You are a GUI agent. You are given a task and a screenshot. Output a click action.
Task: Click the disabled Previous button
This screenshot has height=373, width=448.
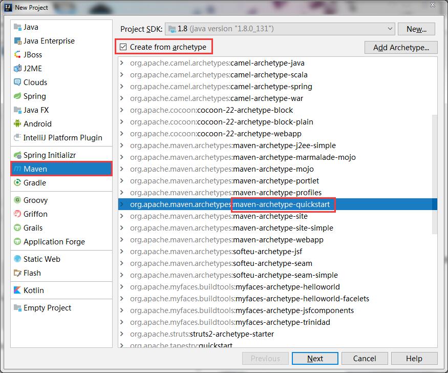265,359
